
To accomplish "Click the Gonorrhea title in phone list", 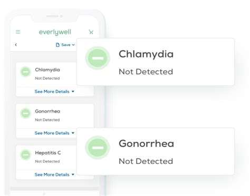I will 47,111.
